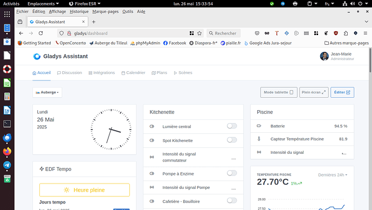The height and width of the screenshot is (210, 372).
Task: Go to the Calendrier tab
Action: pos(133,73)
